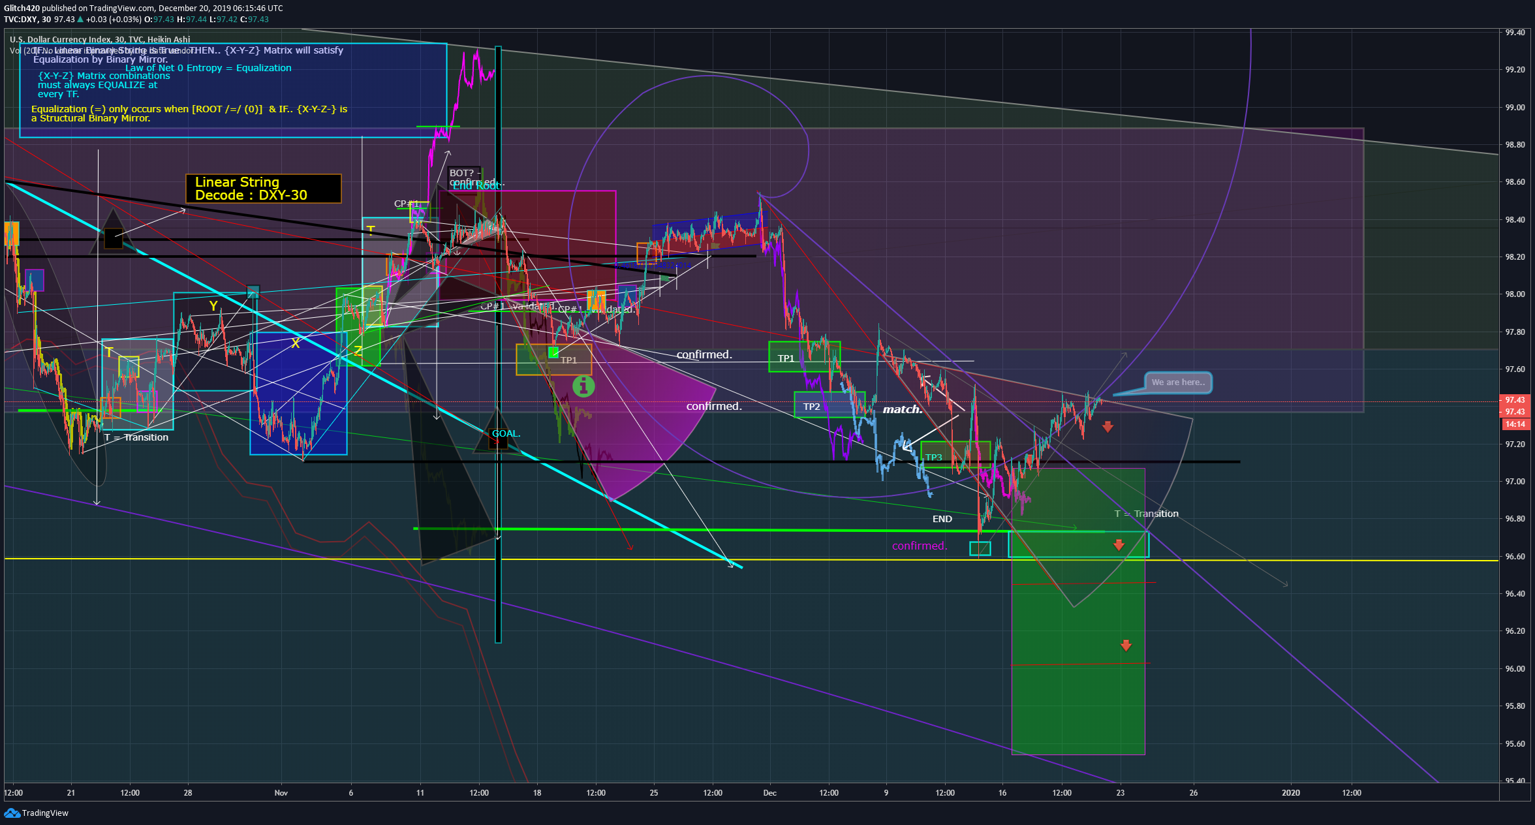The image size is (1535, 825).
Task: Click the white 'confirmed.' left of TP2
Action: point(714,406)
